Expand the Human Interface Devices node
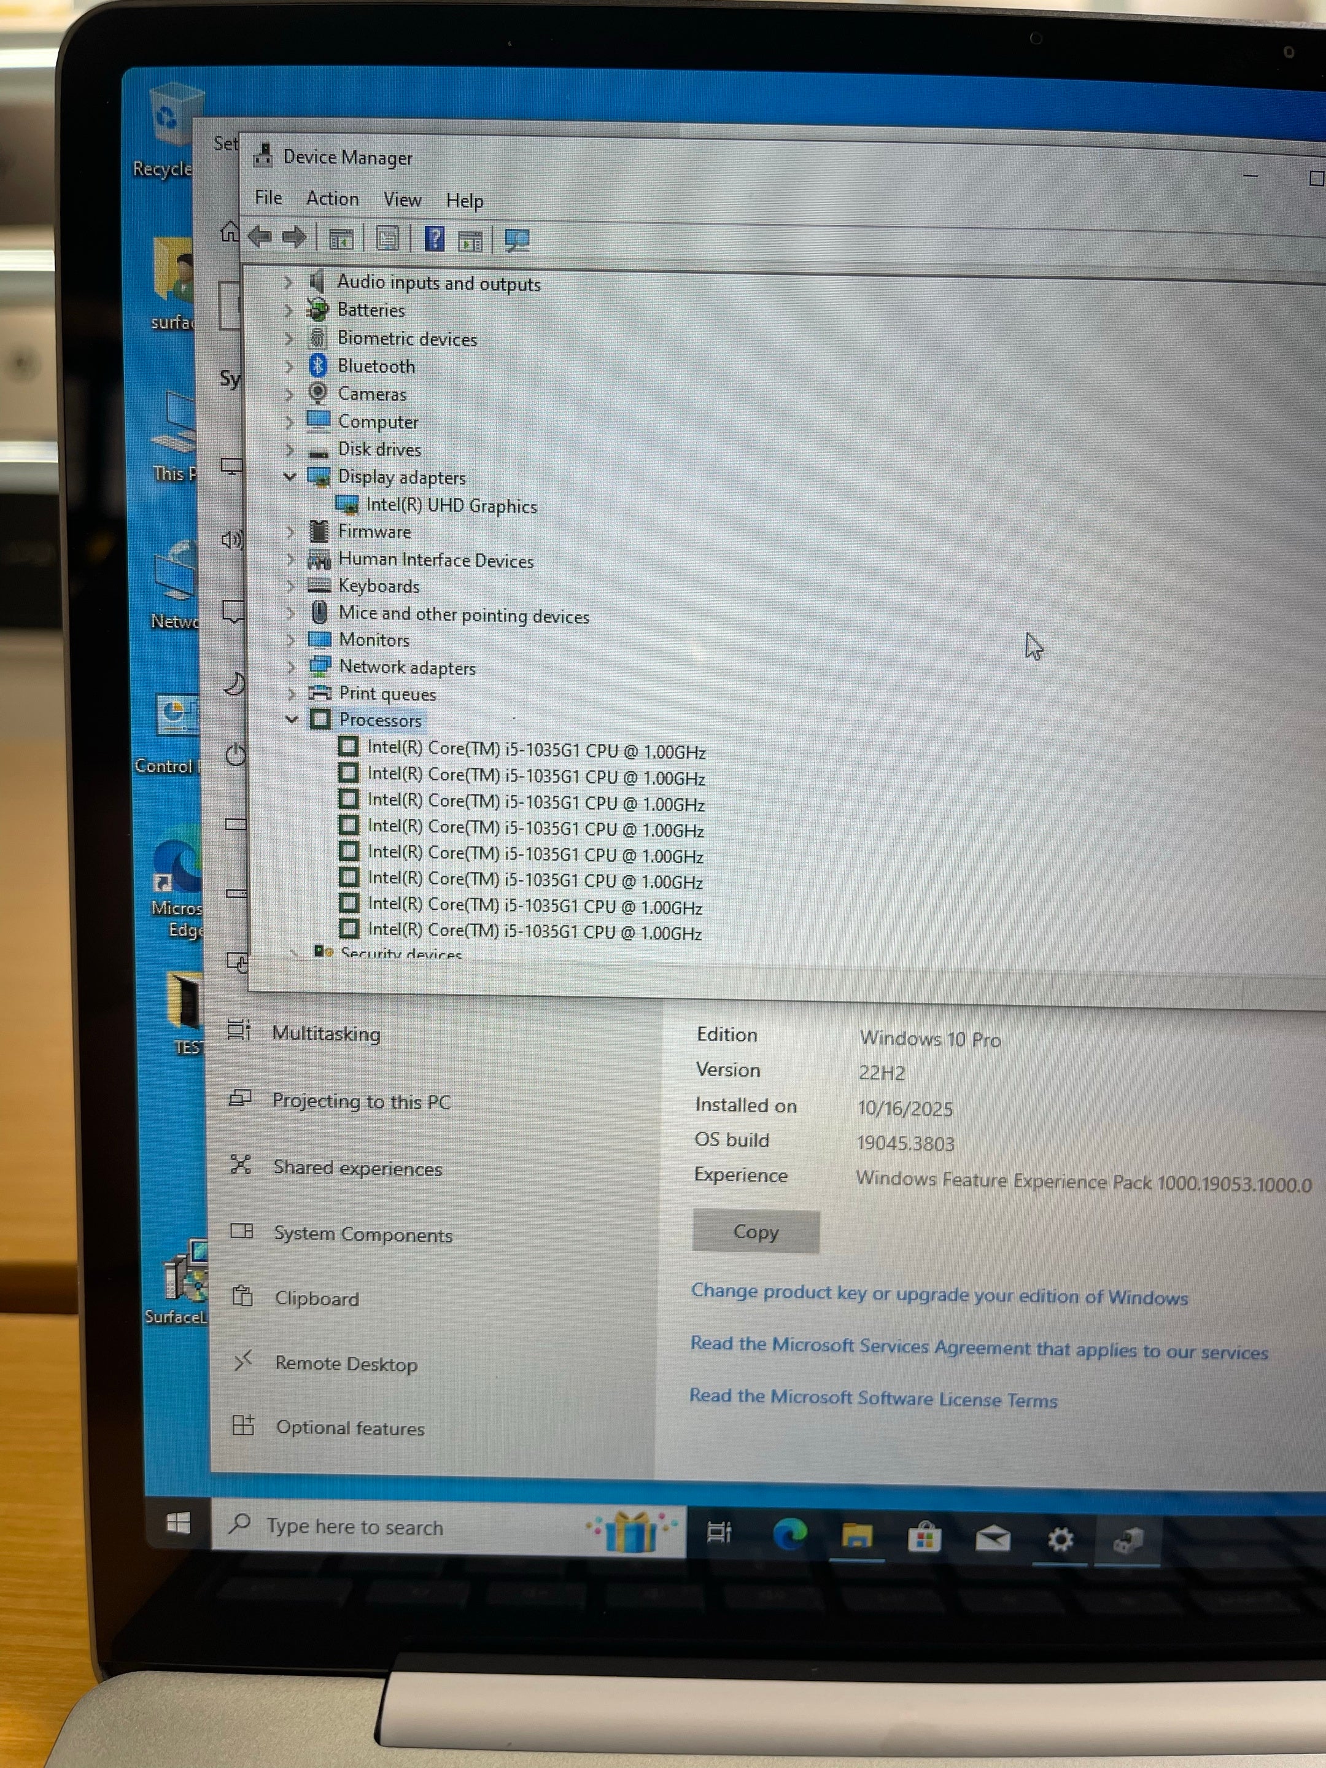 [x=291, y=559]
